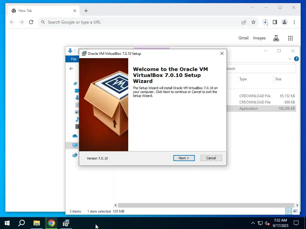Open Music icon in Explorer sidebar
The width and height of the screenshot is (306, 229).
(77, 119)
